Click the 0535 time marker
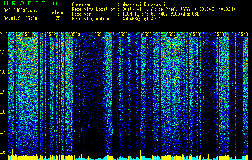The height and width of the screenshot is (160, 252). pyautogui.click(x=123, y=34)
